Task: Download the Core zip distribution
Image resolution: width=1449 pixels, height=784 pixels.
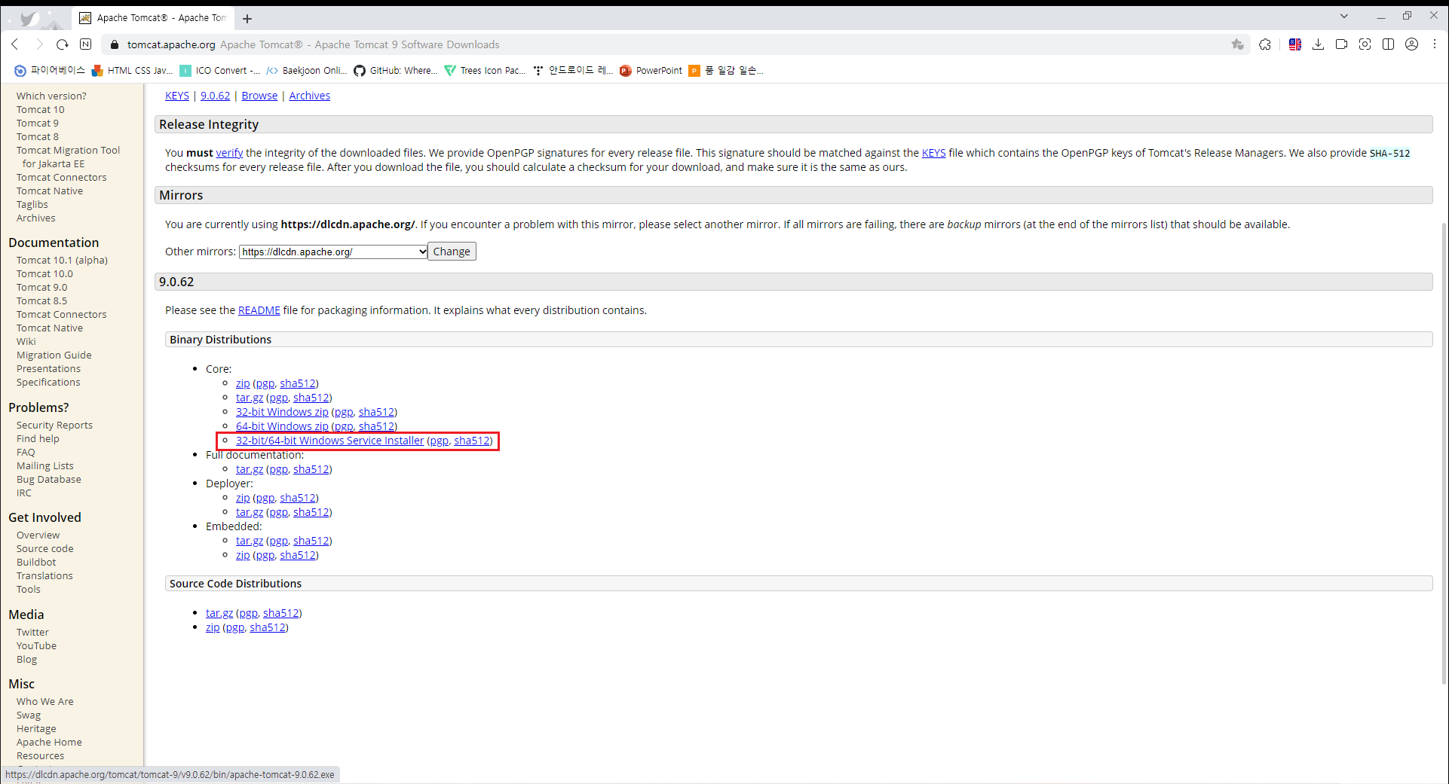Action: pos(243,383)
